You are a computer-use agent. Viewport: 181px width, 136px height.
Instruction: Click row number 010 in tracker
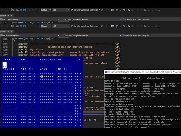click(x=78, y=102)
